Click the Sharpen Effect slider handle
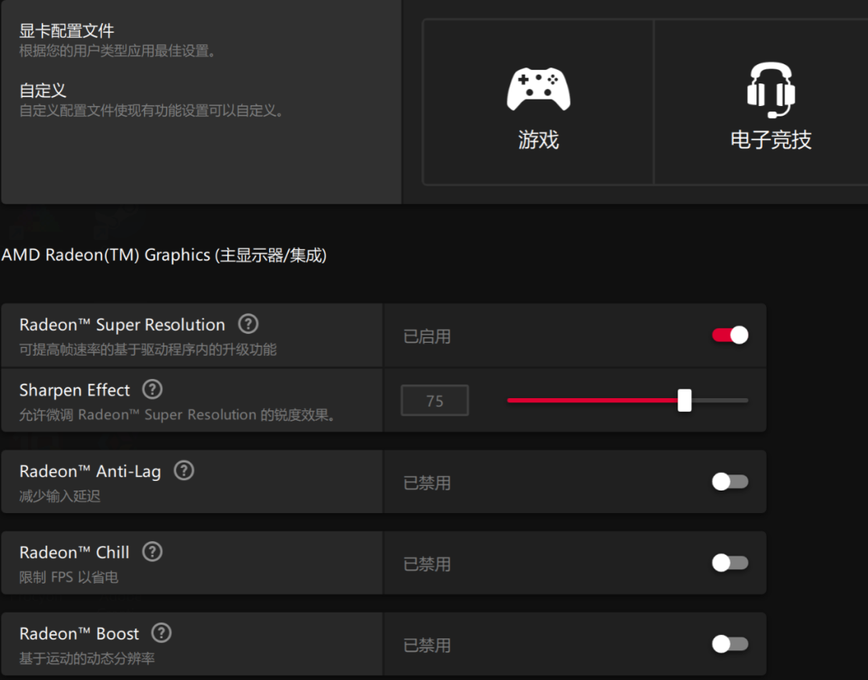The width and height of the screenshot is (868, 680). tap(685, 401)
